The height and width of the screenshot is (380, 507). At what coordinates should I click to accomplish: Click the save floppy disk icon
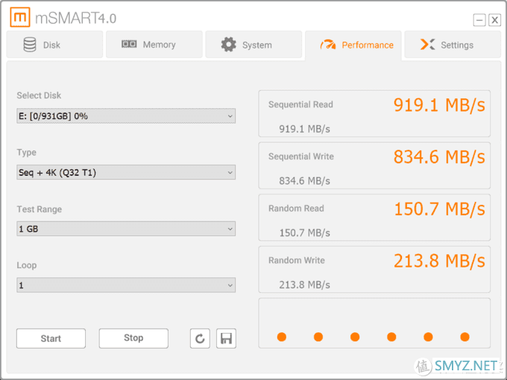pos(226,338)
